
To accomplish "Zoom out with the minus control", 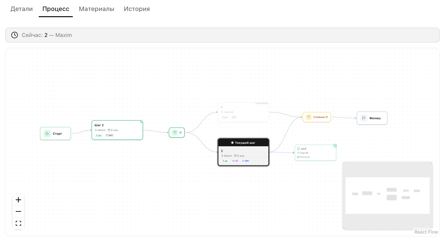I will coord(18,212).
